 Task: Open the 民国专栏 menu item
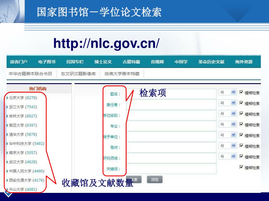click(75, 62)
